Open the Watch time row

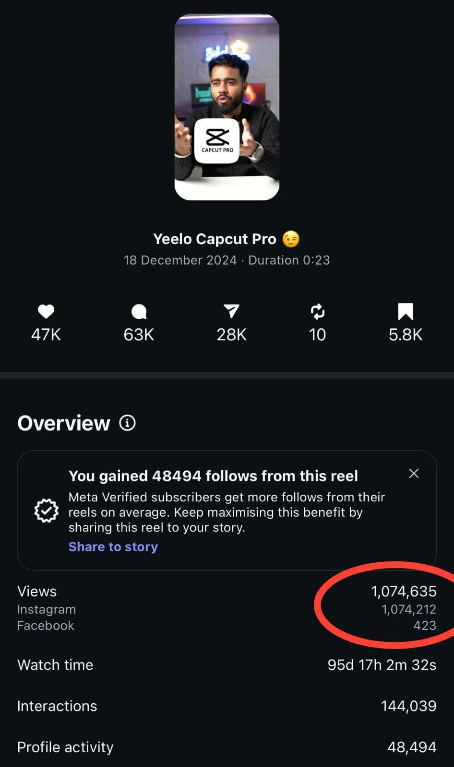click(x=227, y=665)
